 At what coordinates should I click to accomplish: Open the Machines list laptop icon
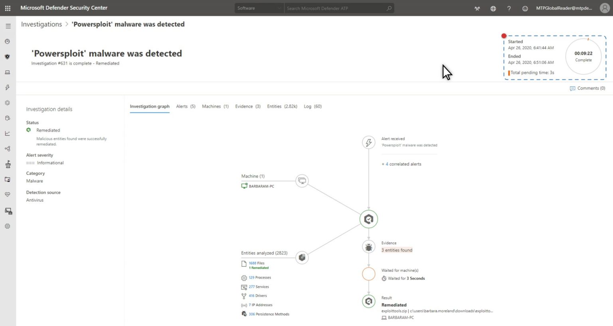tap(7, 72)
